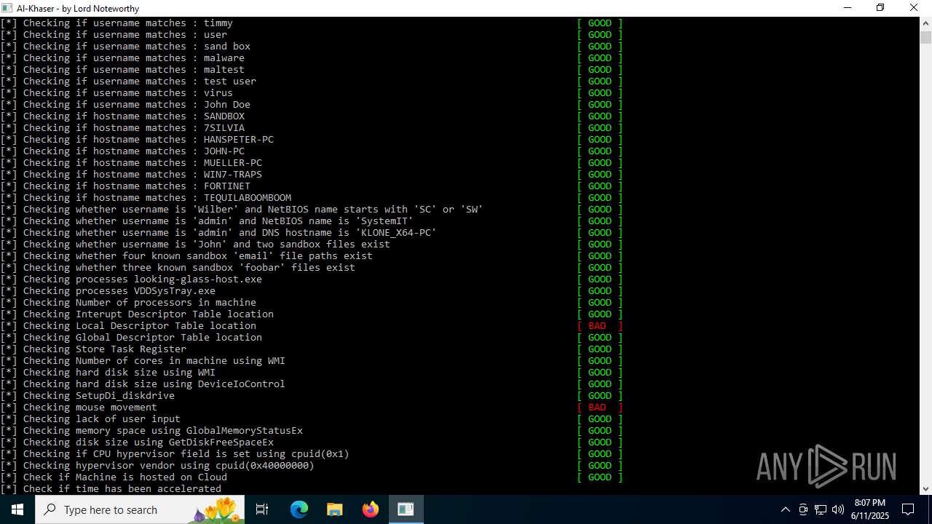Click the 'username matches : timmy' line
The height and width of the screenshot is (524, 932).
[116, 23]
